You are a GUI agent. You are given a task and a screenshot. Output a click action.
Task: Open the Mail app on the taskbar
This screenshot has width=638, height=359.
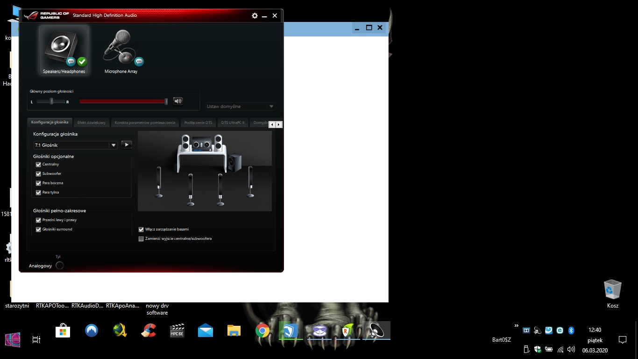206,331
